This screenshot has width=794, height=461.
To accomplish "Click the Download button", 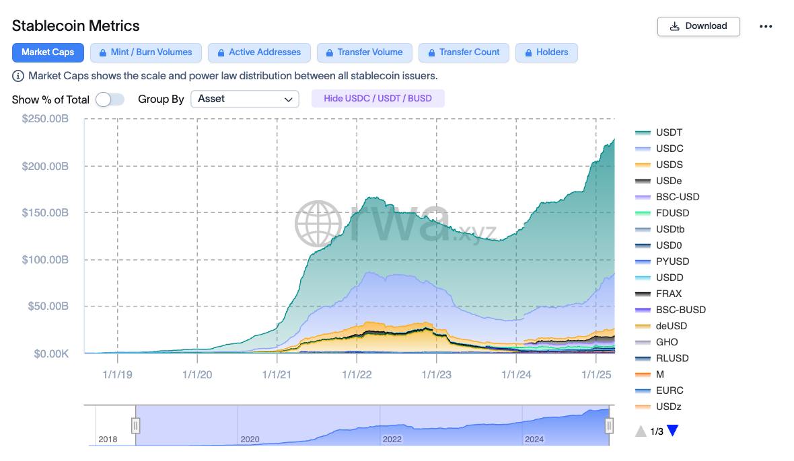I will (x=698, y=26).
